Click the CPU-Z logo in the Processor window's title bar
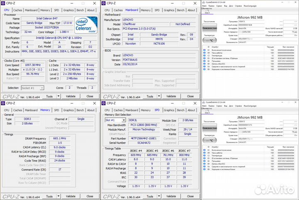The height and width of the screenshot is (200, 299). coord(3,3)
